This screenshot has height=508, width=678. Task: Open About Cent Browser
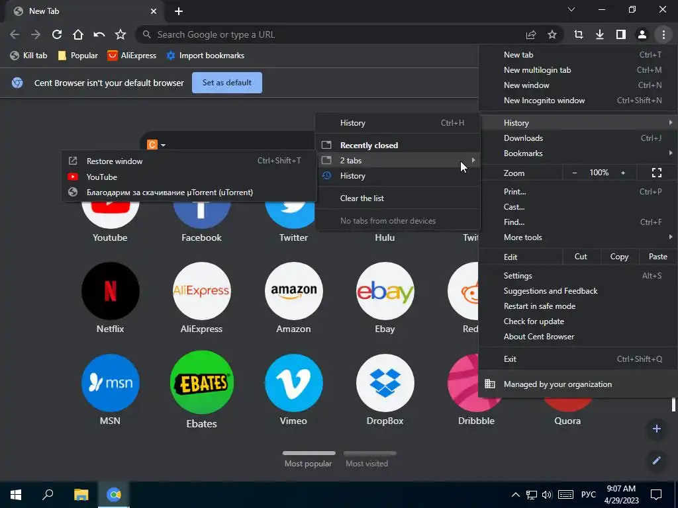pos(578,337)
